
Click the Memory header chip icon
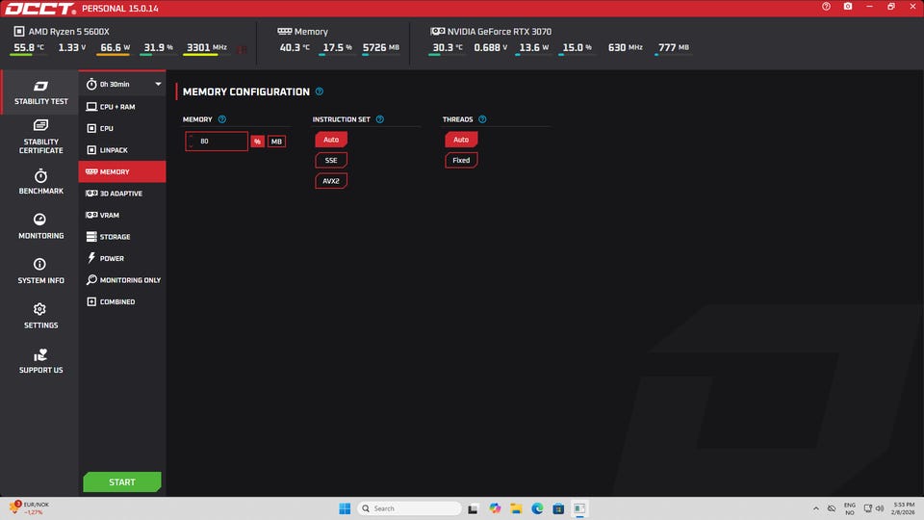[285, 31]
